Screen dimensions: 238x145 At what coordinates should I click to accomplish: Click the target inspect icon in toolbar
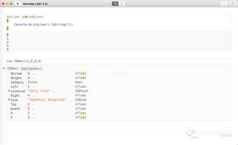click(233, 4)
